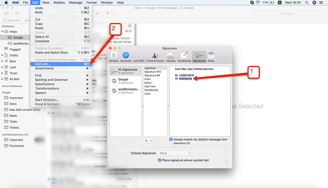Select 'WiseStamp' signature in list
Image resolution: width=328 pixels, height=188 pixels.
point(155,90)
